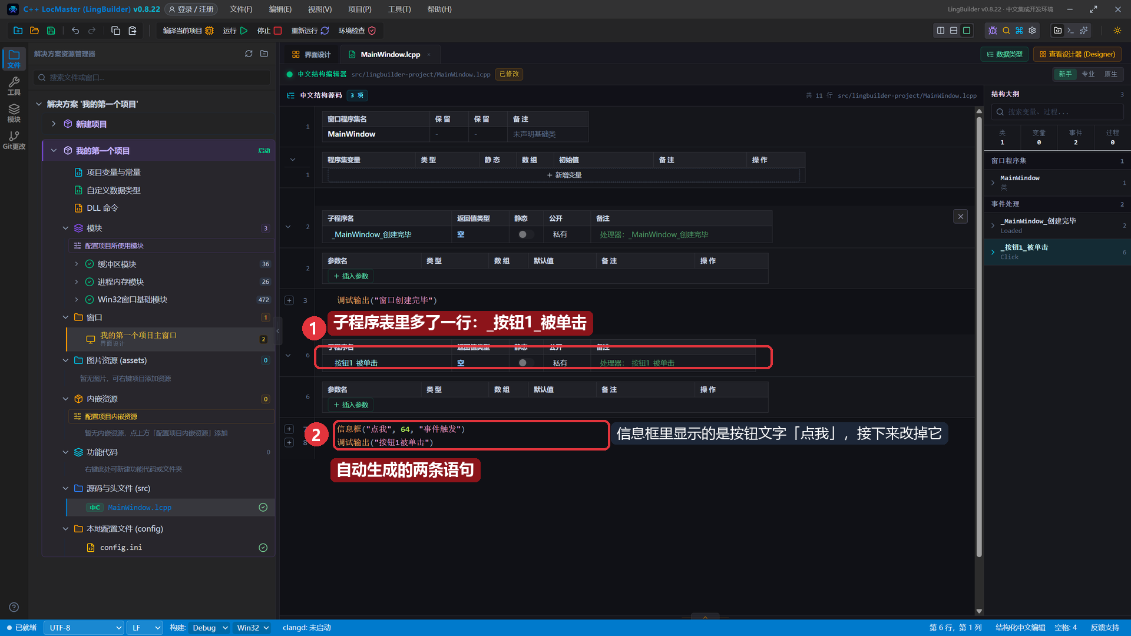The width and height of the screenshot is (1131, 636).
Task: Open the 模块 sidebar panel
Action: 14,113
